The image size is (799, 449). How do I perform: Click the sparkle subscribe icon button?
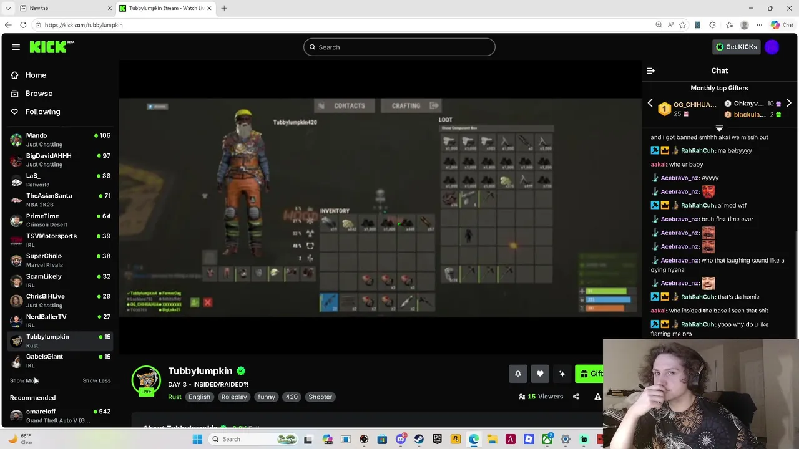point(562,374)
